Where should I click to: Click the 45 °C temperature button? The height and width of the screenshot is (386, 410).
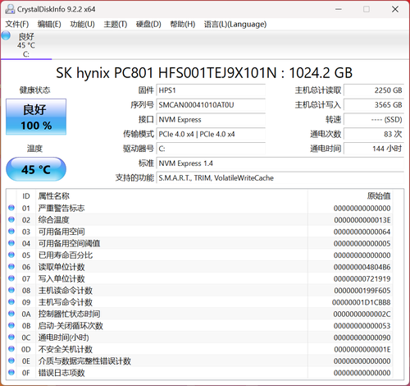[36, 169]
